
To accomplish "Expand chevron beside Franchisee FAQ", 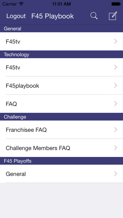I will (116, 129).
